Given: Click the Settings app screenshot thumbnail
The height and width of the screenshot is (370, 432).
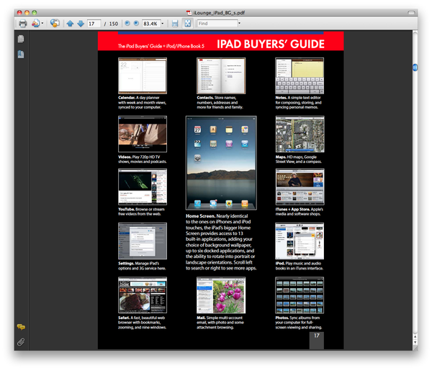Looking at the screenshot, I should point(143,241).
